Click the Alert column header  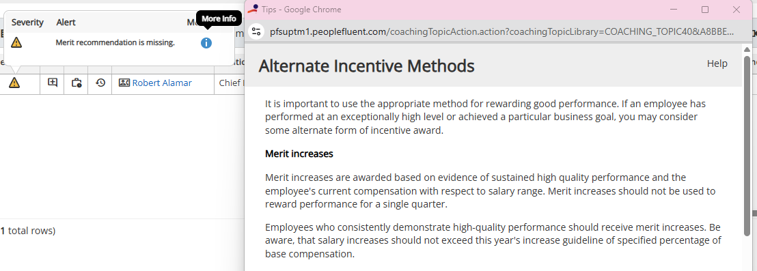click(66, 22)
